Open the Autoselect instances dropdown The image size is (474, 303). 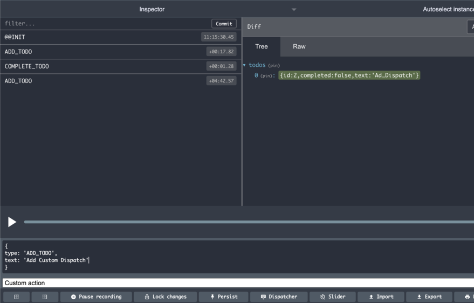pos(448,9)
